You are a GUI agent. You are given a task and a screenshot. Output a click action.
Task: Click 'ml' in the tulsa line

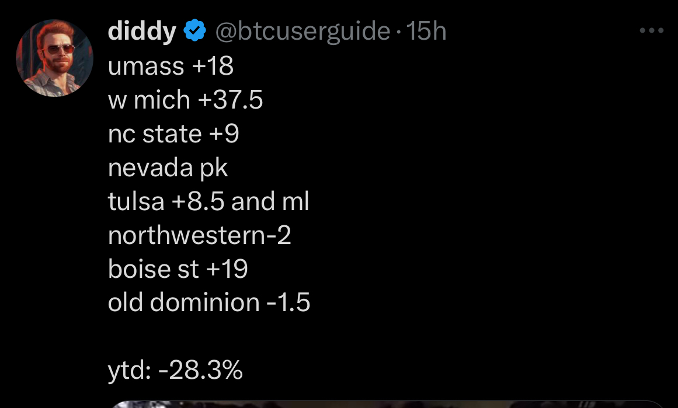pos(295,202)
